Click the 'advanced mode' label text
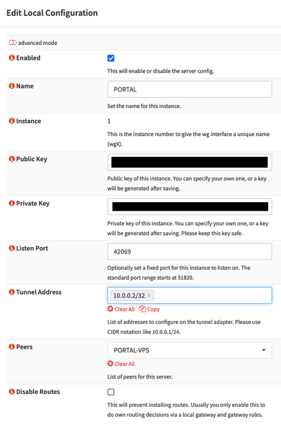The image size is (281, 427). [37, 43]
